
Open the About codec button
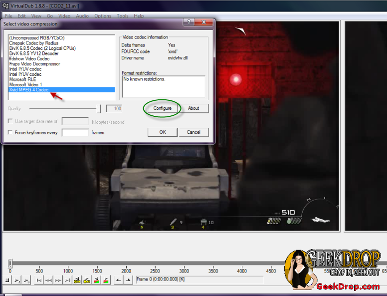(193, 108)
